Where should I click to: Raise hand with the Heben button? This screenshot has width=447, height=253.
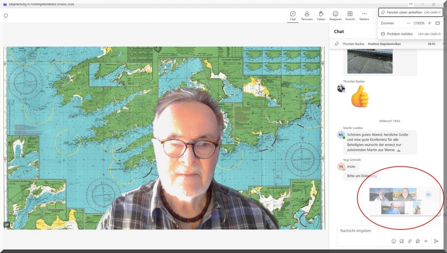tap(321, 16)
